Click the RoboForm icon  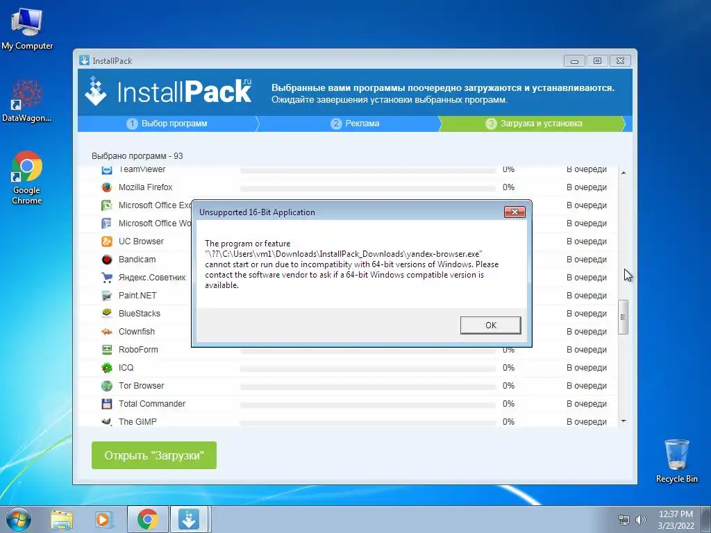click(106, 350)
